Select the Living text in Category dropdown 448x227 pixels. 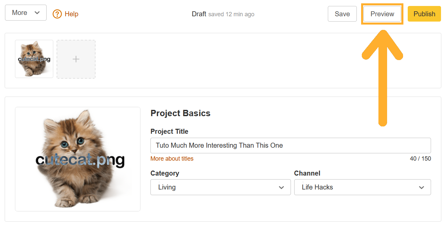(x=167, y=187)
